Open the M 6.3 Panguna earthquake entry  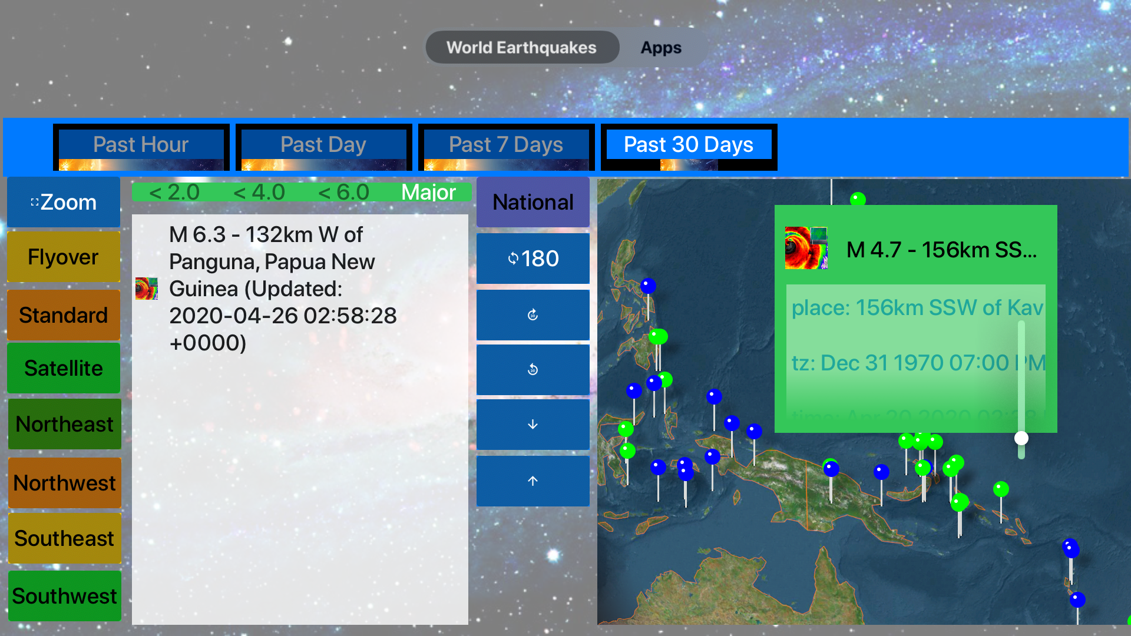click(300, 289)
